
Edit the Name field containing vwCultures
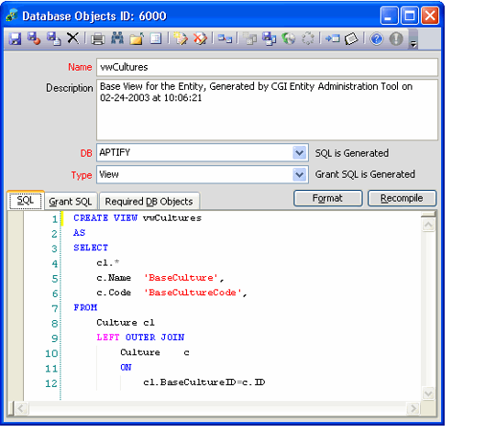point(267,67)
